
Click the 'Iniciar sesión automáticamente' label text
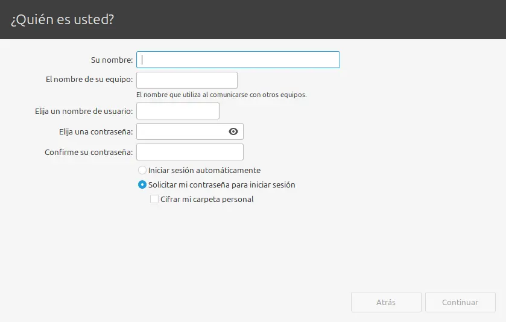click(204, 171)
